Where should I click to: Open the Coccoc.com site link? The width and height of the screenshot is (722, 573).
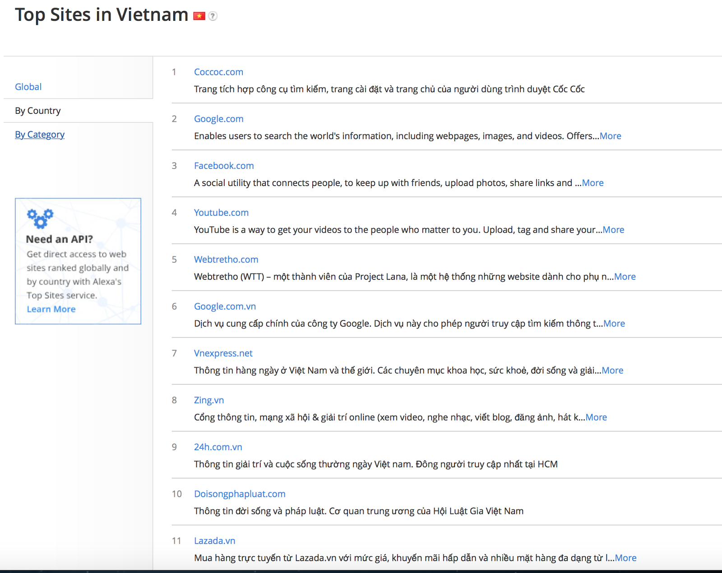218,72
